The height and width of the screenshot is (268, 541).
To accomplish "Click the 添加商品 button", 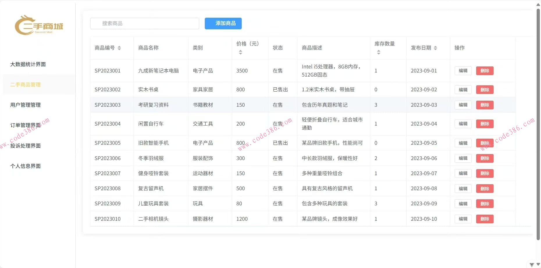I will point(223,23).
